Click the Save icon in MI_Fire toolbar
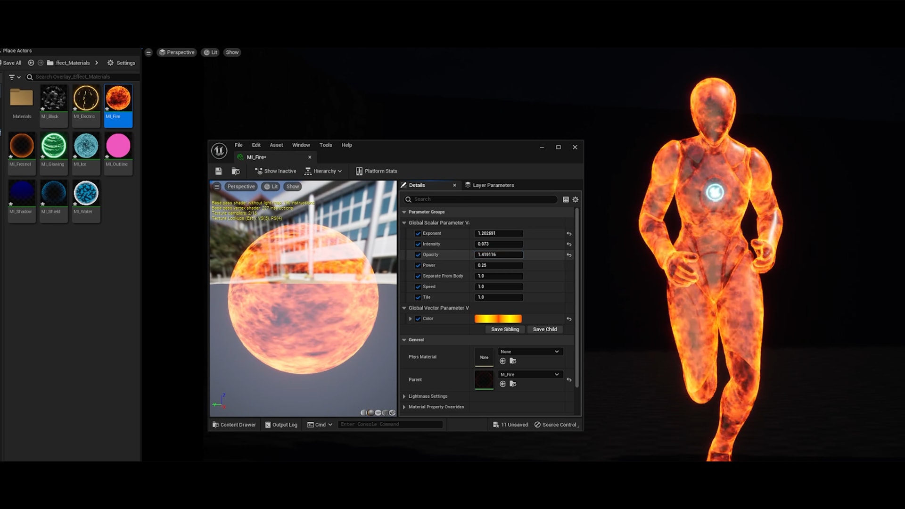The width and height of the screenshot is (905, 509). click(x=218, y=171)
